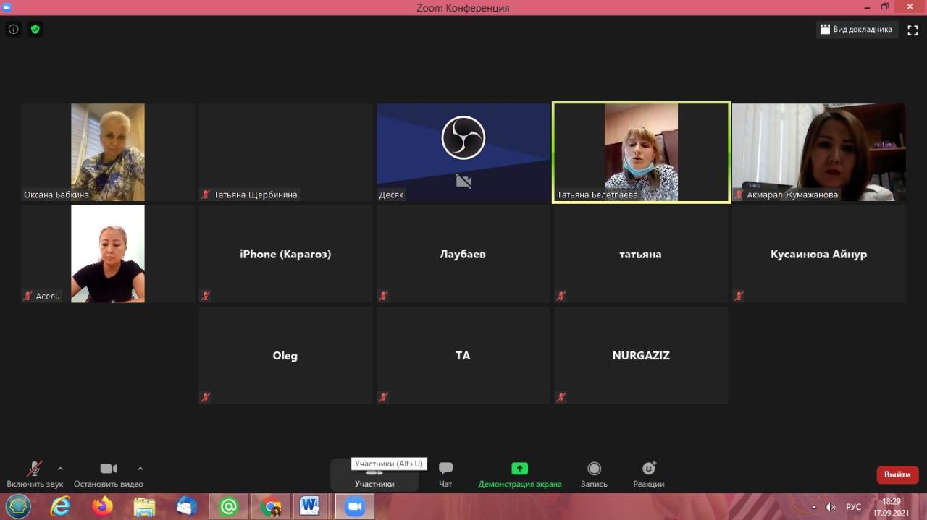The image size is (927, 520).
Task: Open the Windows Start button
Action: click(x=17, y=506)
